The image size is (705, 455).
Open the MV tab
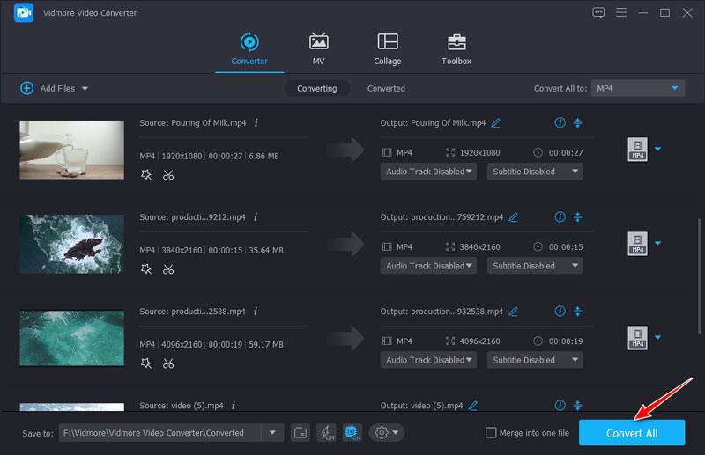[x=318, y=49]
